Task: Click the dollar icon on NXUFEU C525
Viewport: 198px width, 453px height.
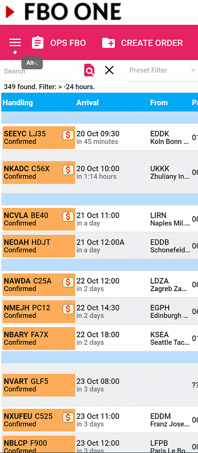Action: pyautogui.click(x=68, y=417)
